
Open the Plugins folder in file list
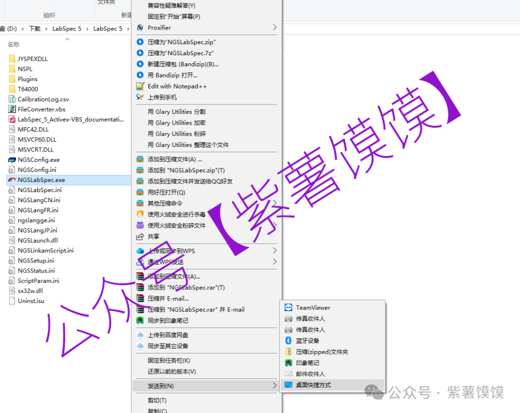click(x=27, y=79)
